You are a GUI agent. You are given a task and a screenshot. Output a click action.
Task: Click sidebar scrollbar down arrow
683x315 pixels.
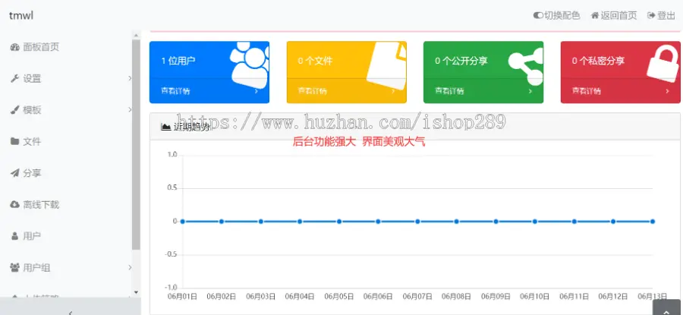(137, 292)
